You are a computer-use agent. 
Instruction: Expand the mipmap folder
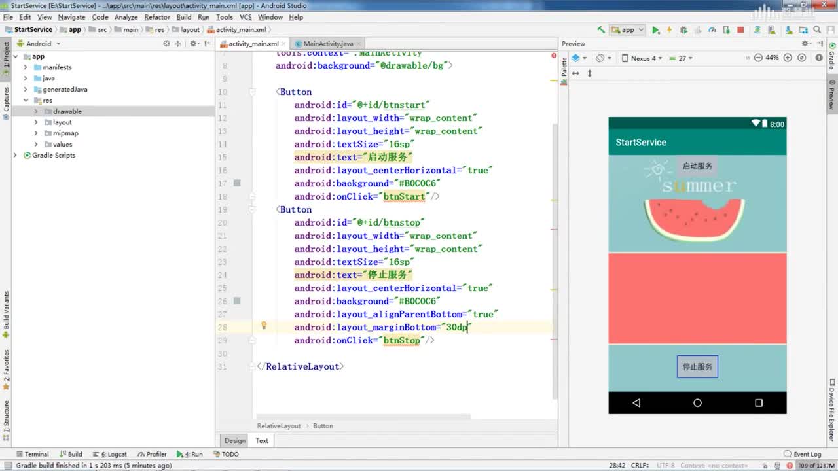(x=36, y=133)
